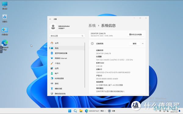Click 复制 (Copy) device specs button

click(135, 43)
